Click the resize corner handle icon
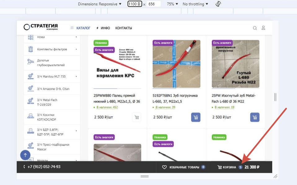 (x=275, y=176)
